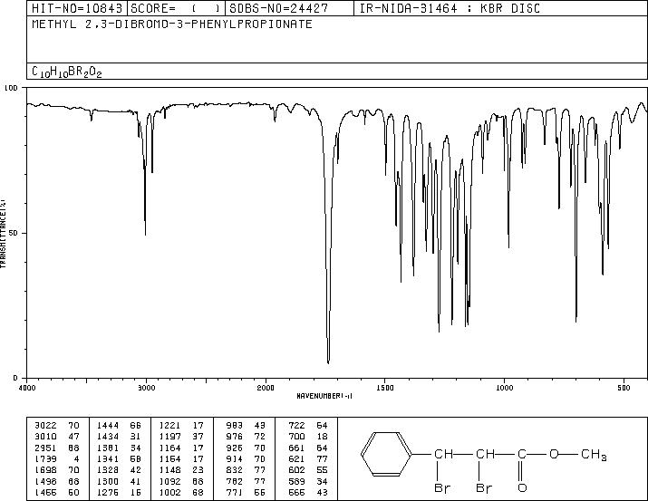The image size is (648, 501).
Task: Select the 1197 peak table entry
Action: pos(181,437)
